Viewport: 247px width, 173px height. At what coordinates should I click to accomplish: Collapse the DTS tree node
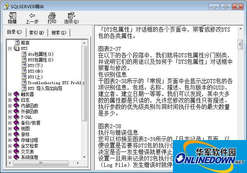tap(10, 48)
